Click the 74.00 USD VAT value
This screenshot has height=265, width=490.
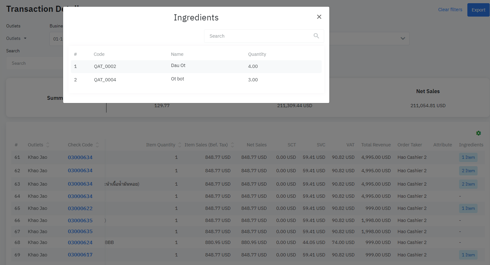pyautogui.click(x=343, y=242)
